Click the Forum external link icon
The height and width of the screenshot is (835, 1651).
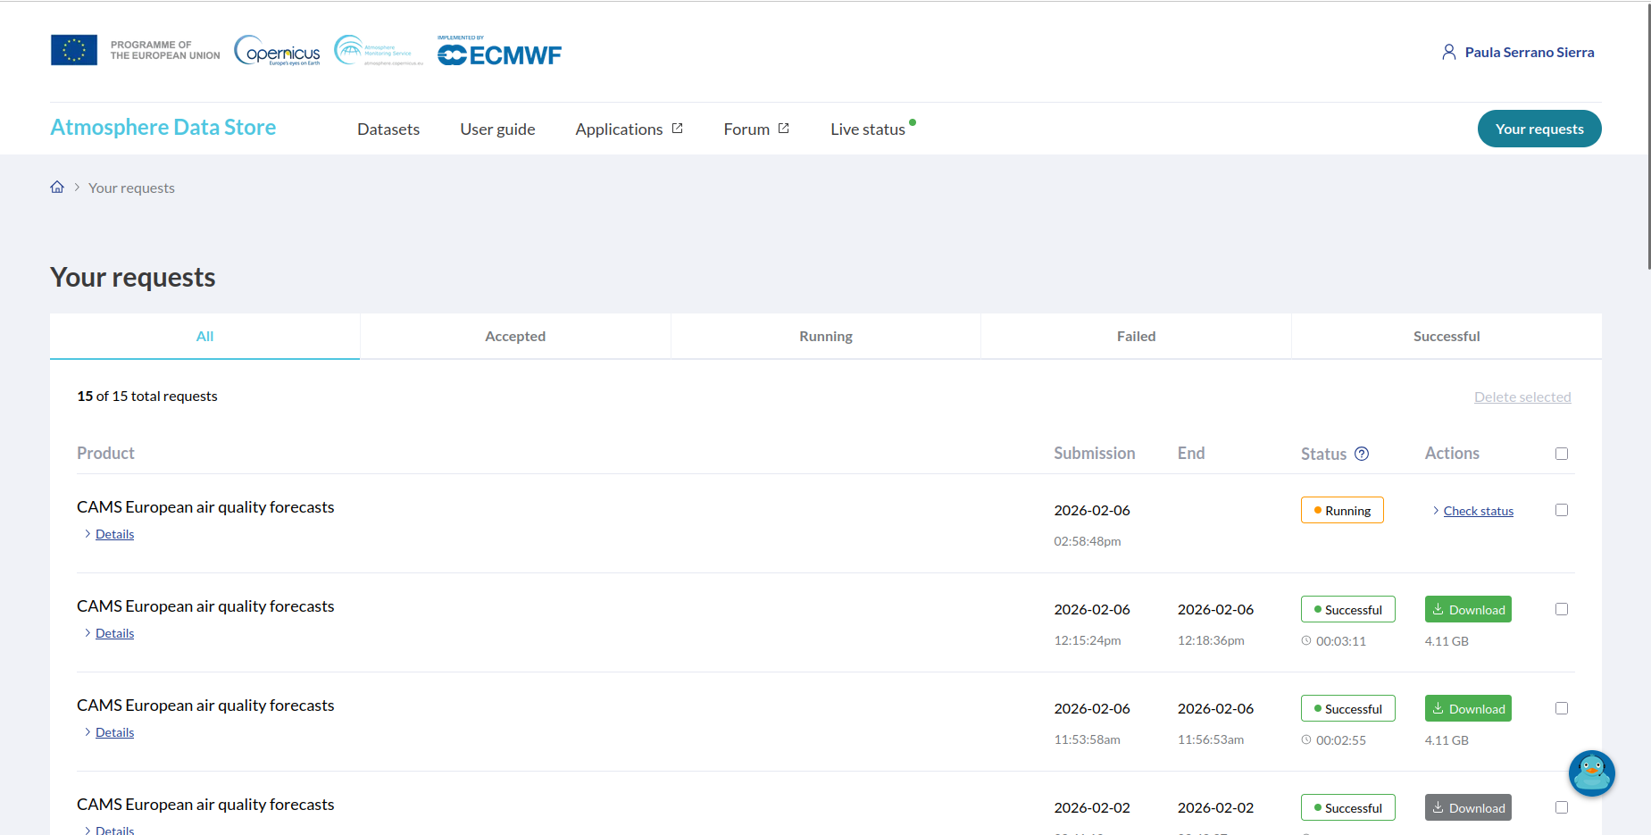point(784,129)
